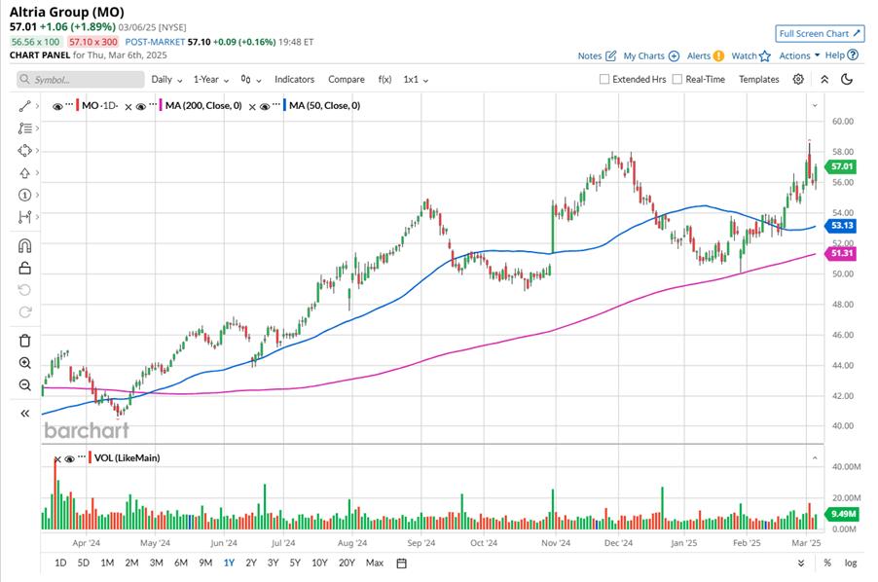This screenshot has width=878, height=582.
Task: Select the 3M time range
Action: tap(156, 563)
